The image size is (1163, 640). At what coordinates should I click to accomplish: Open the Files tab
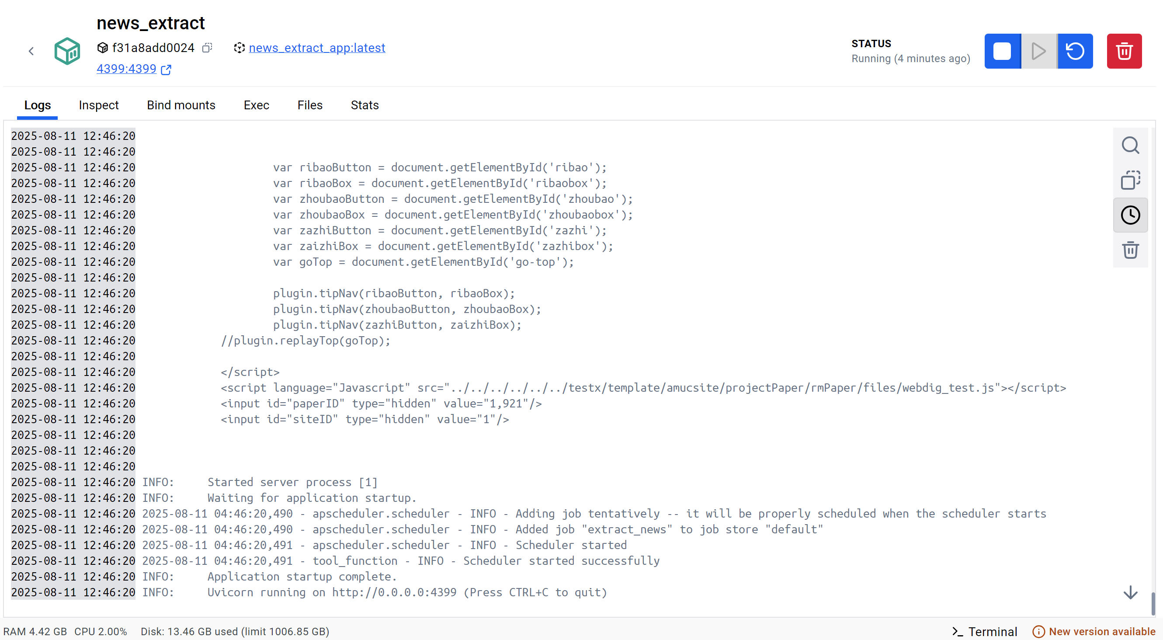tap(310, 105)
